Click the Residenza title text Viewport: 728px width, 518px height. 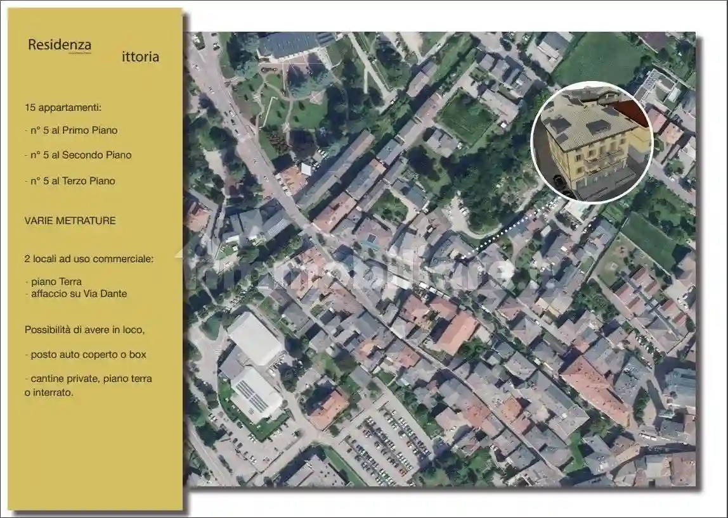pos(60,46)
